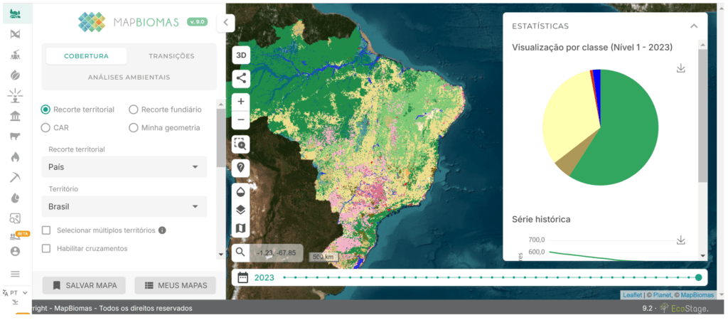Click the coordinate search magnifier icon
Image resolution: width=728 pixels, height=320 pixels.
pyautogui.click(x=240, y=252)
